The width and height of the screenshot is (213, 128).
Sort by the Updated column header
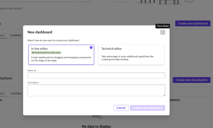pyautogui.click(x=174, y=100)
